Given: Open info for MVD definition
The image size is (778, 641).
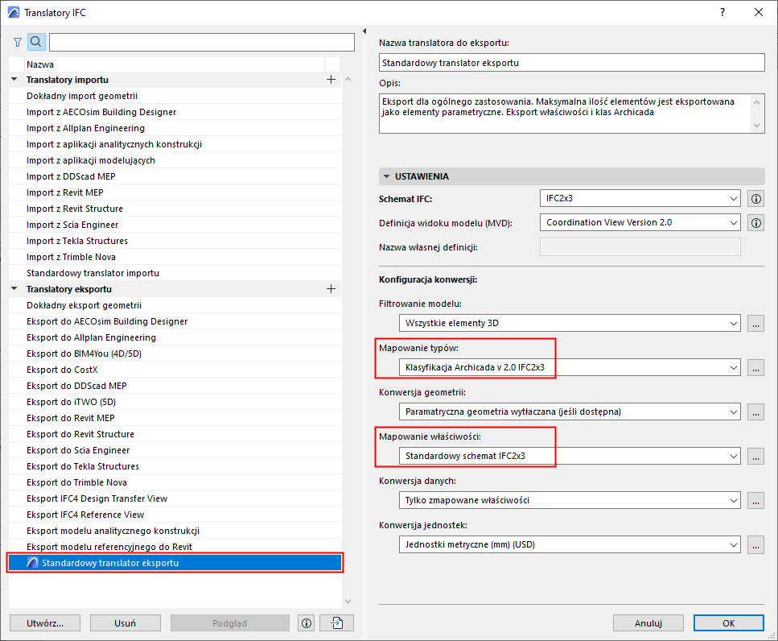Looking at the screenshot, I should coord(755,223).
